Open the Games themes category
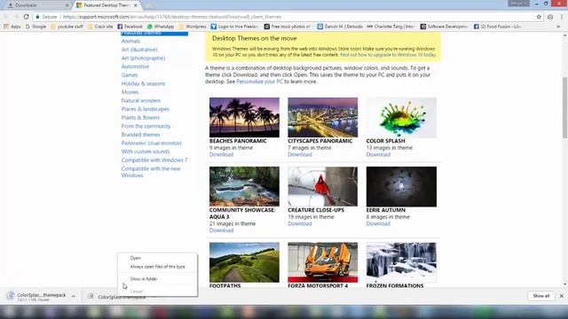 point(130,75)
